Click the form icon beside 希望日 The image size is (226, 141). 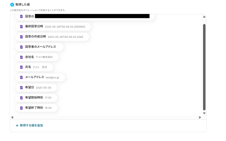point(21,87)
